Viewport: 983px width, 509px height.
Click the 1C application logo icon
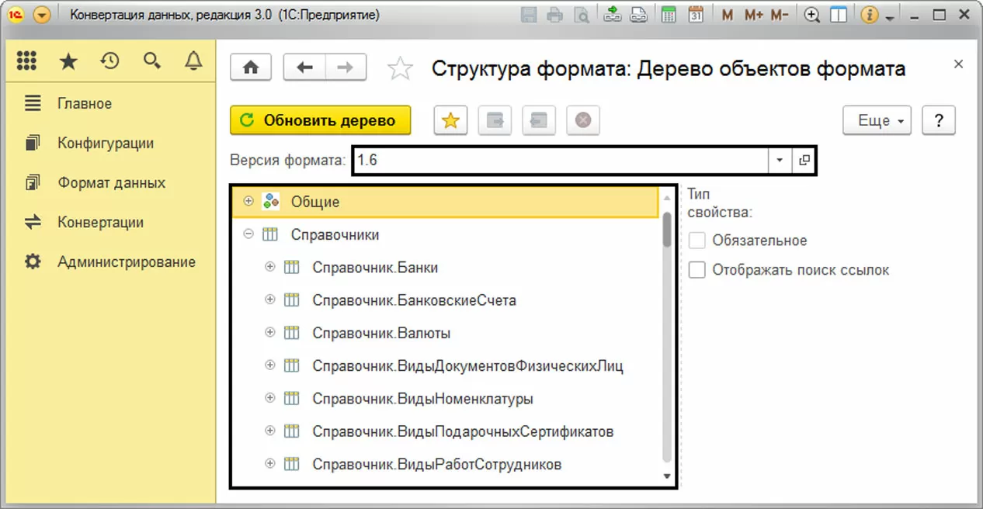click(15, 15)
